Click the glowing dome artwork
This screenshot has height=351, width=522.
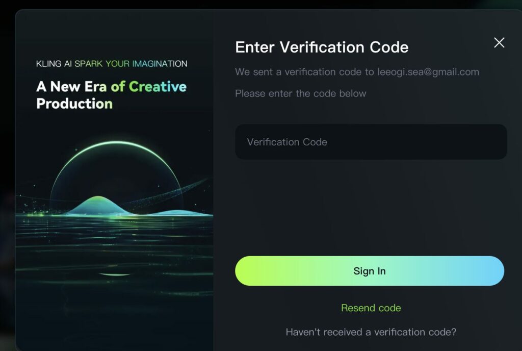click(115, 176)
